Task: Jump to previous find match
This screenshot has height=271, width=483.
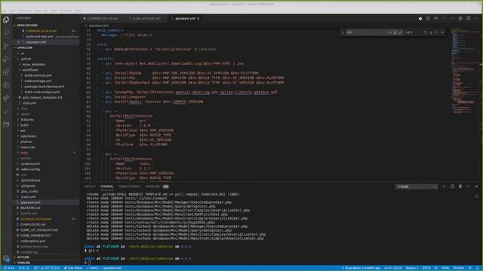Action: 425,32
